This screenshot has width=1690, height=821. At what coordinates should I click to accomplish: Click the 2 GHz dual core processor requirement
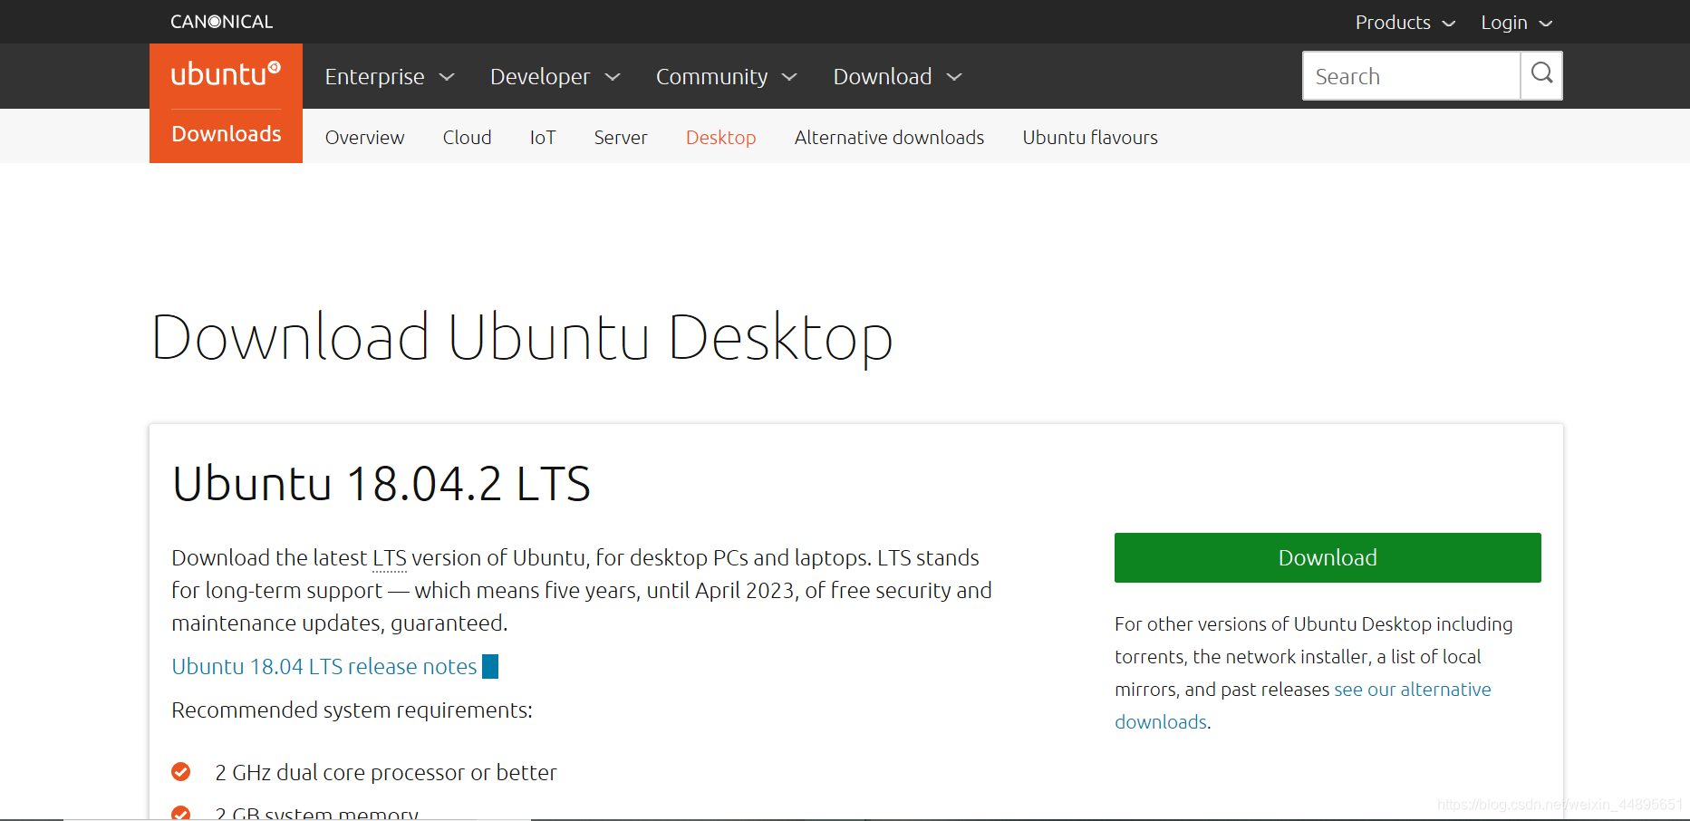click(x=385, y=772)
